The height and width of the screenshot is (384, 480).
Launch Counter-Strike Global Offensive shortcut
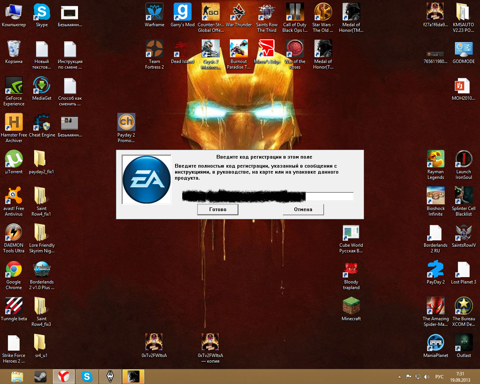coord(211,18)
